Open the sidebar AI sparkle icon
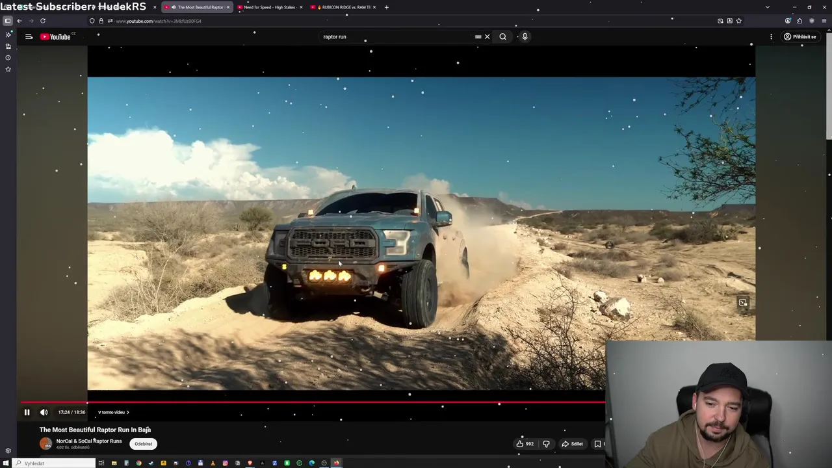 (8, 34)
